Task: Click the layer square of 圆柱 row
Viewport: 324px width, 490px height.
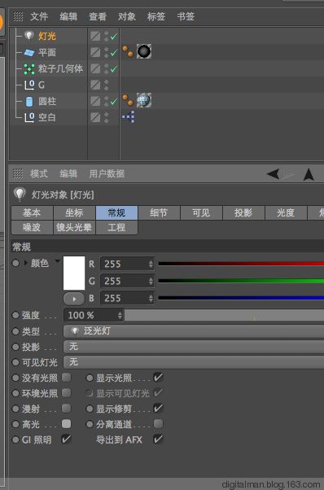Action: 95,101
